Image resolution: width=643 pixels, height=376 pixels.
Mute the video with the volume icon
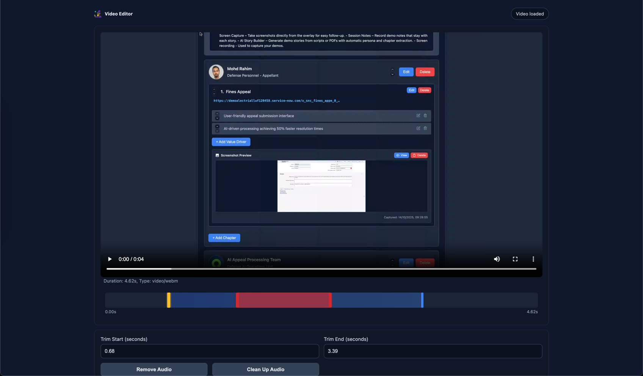coord(497,259)
